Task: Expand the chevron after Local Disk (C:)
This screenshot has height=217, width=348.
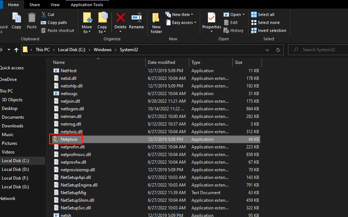Action: (x=89, y=50)
